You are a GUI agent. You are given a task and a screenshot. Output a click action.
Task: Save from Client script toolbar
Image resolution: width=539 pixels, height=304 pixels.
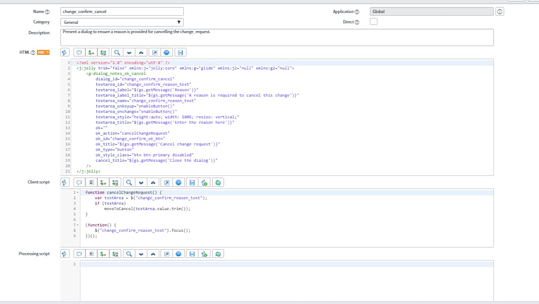(x=192, y=182)
